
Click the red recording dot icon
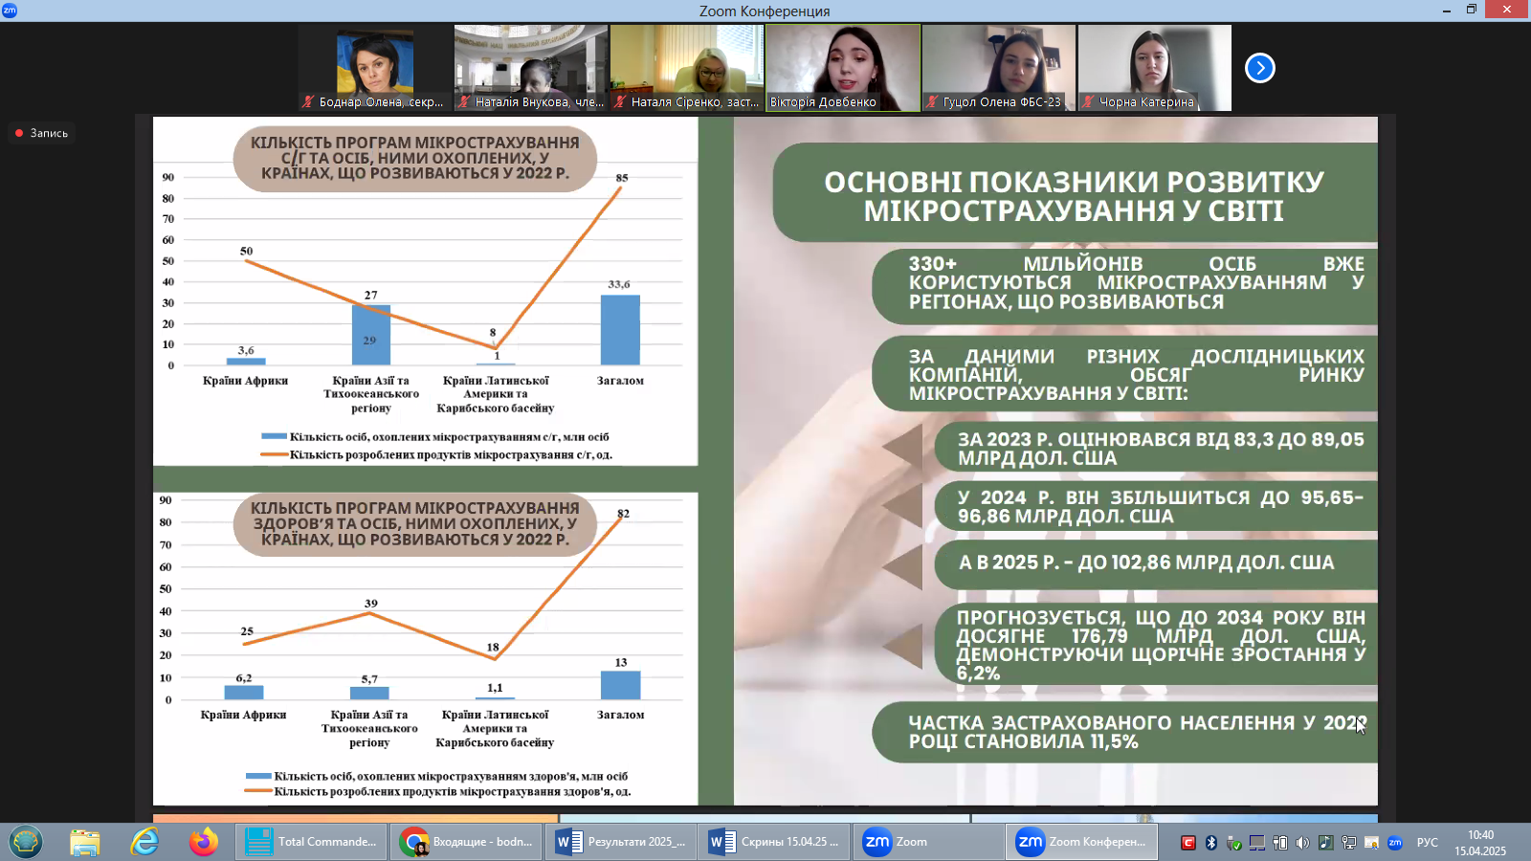click(x=18, y=133)
